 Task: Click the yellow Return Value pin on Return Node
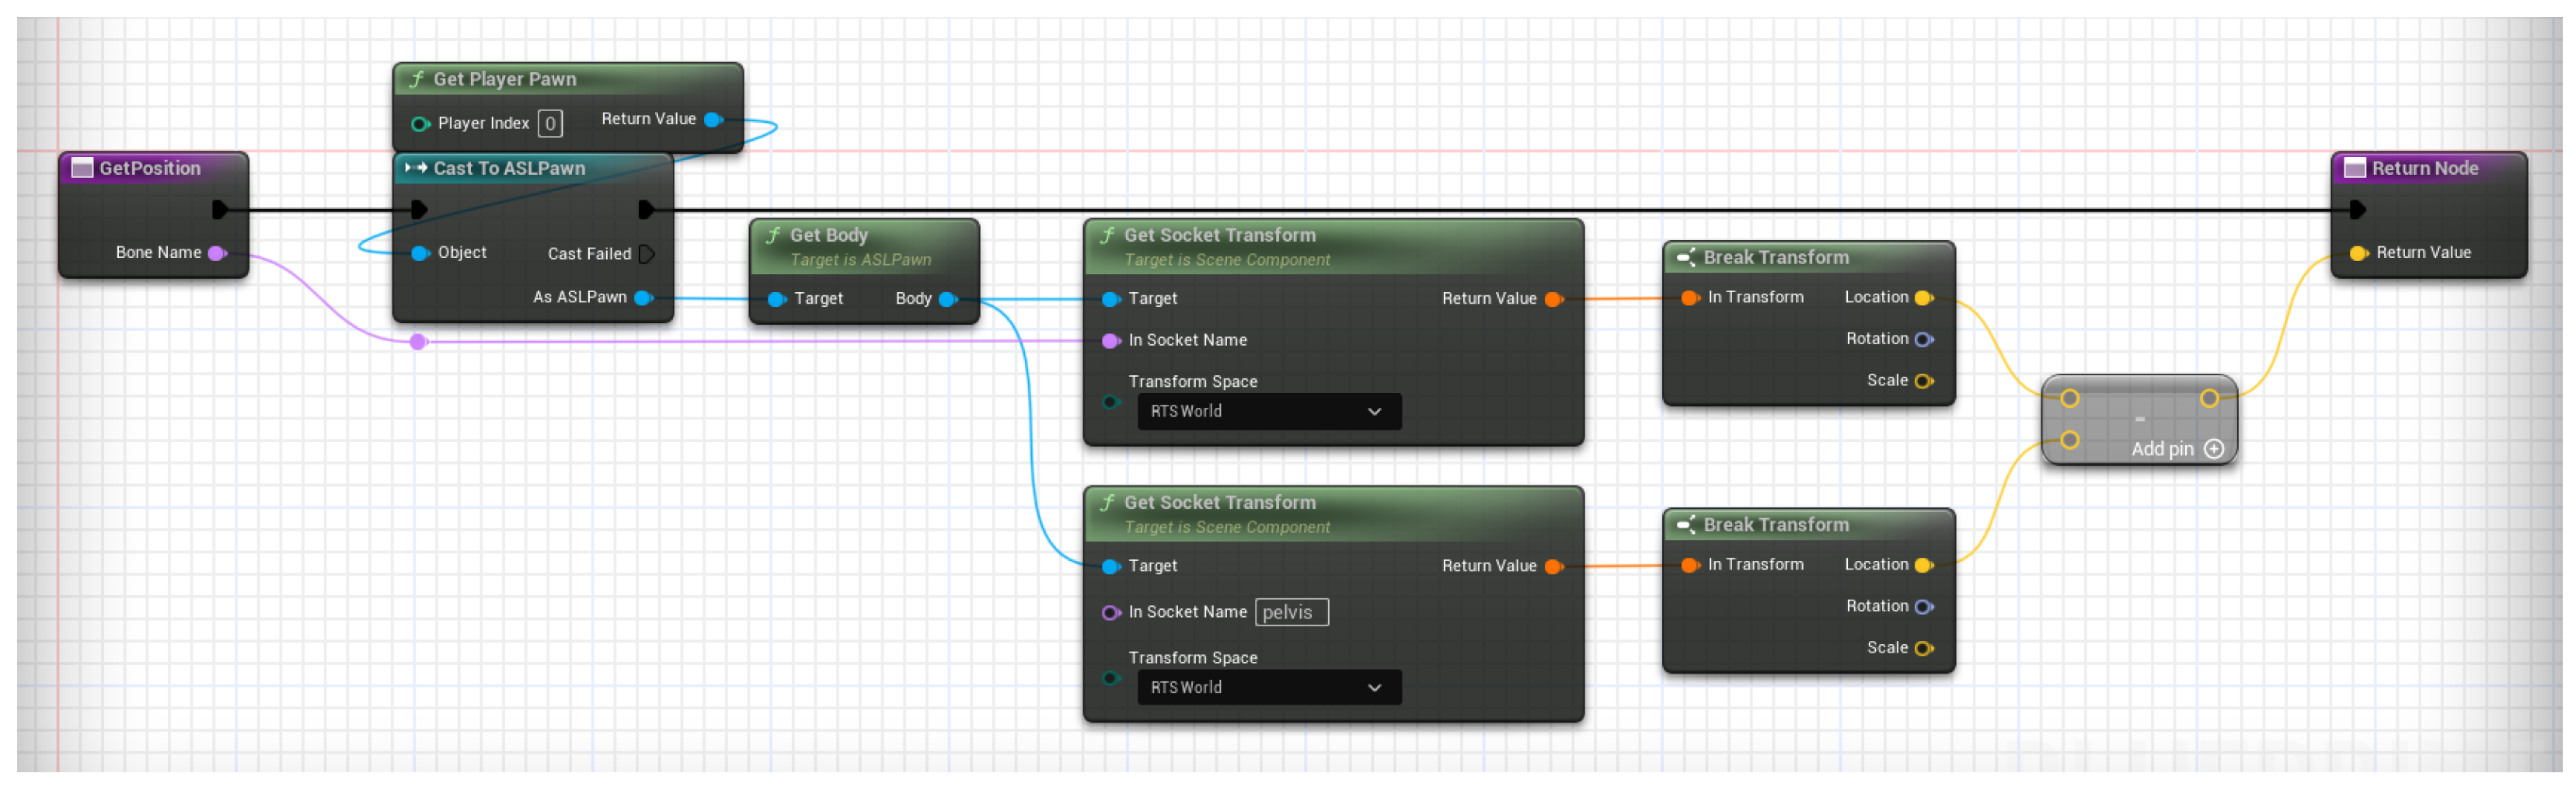2358,253
